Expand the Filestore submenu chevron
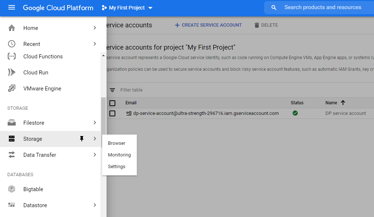The image size is (374, 217). pyautogui.click(x=95, y=123)
